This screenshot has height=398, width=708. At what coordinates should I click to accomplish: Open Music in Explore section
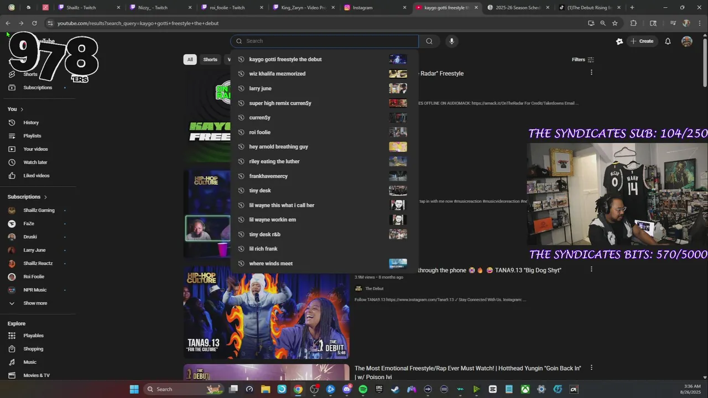pos(30,362)
